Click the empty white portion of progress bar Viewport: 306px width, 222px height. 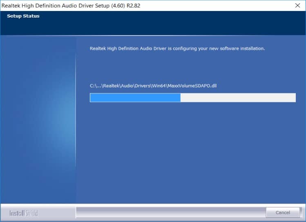[237, 98]
